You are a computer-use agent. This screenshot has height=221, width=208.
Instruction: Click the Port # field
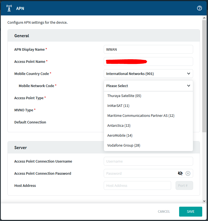point(184,185)
